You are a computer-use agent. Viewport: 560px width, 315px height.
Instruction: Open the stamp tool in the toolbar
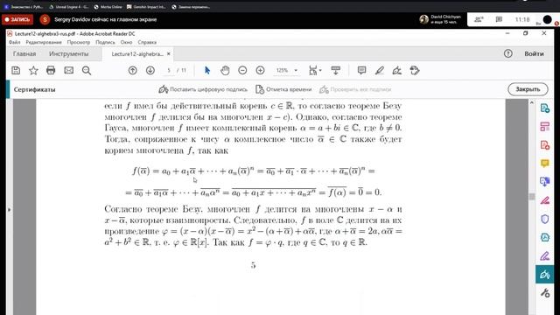[414, 70]
